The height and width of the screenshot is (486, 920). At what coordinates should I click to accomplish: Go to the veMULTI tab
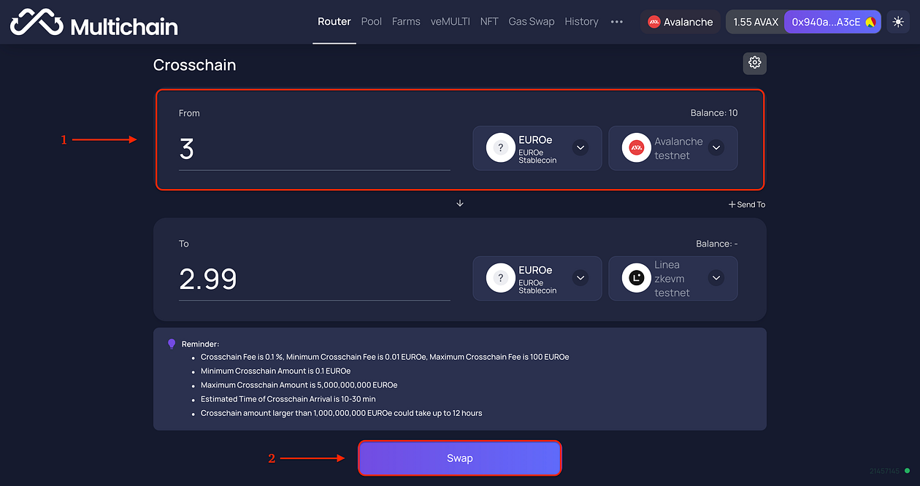click(451, 22)
